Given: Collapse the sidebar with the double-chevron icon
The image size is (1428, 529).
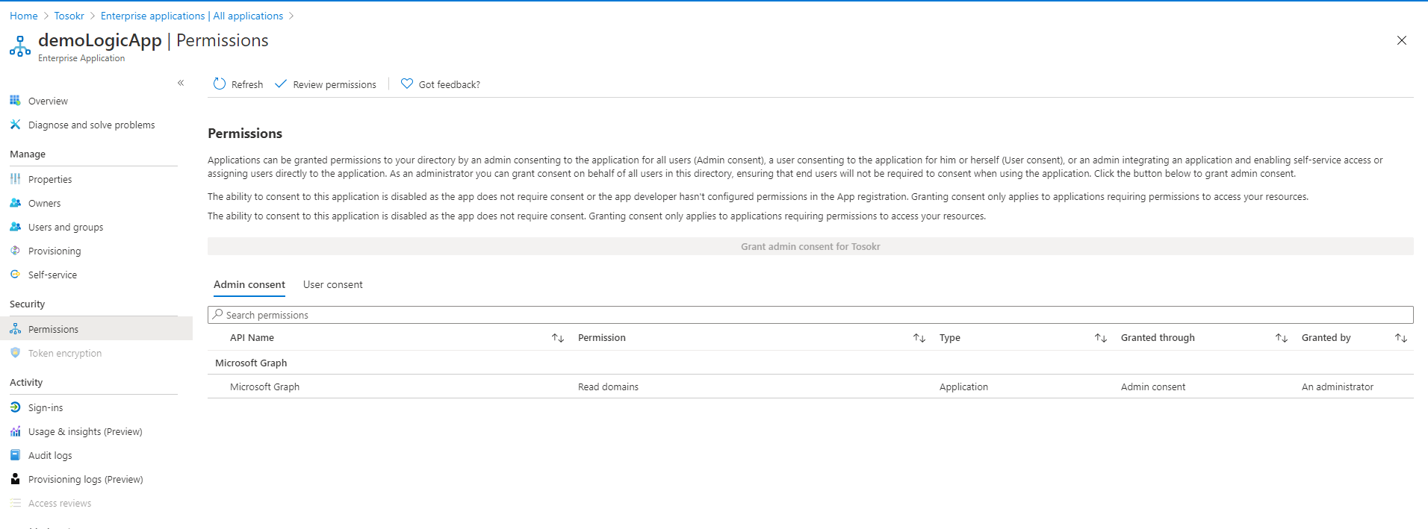Looking at the screenshot, I should click(181, 83).
